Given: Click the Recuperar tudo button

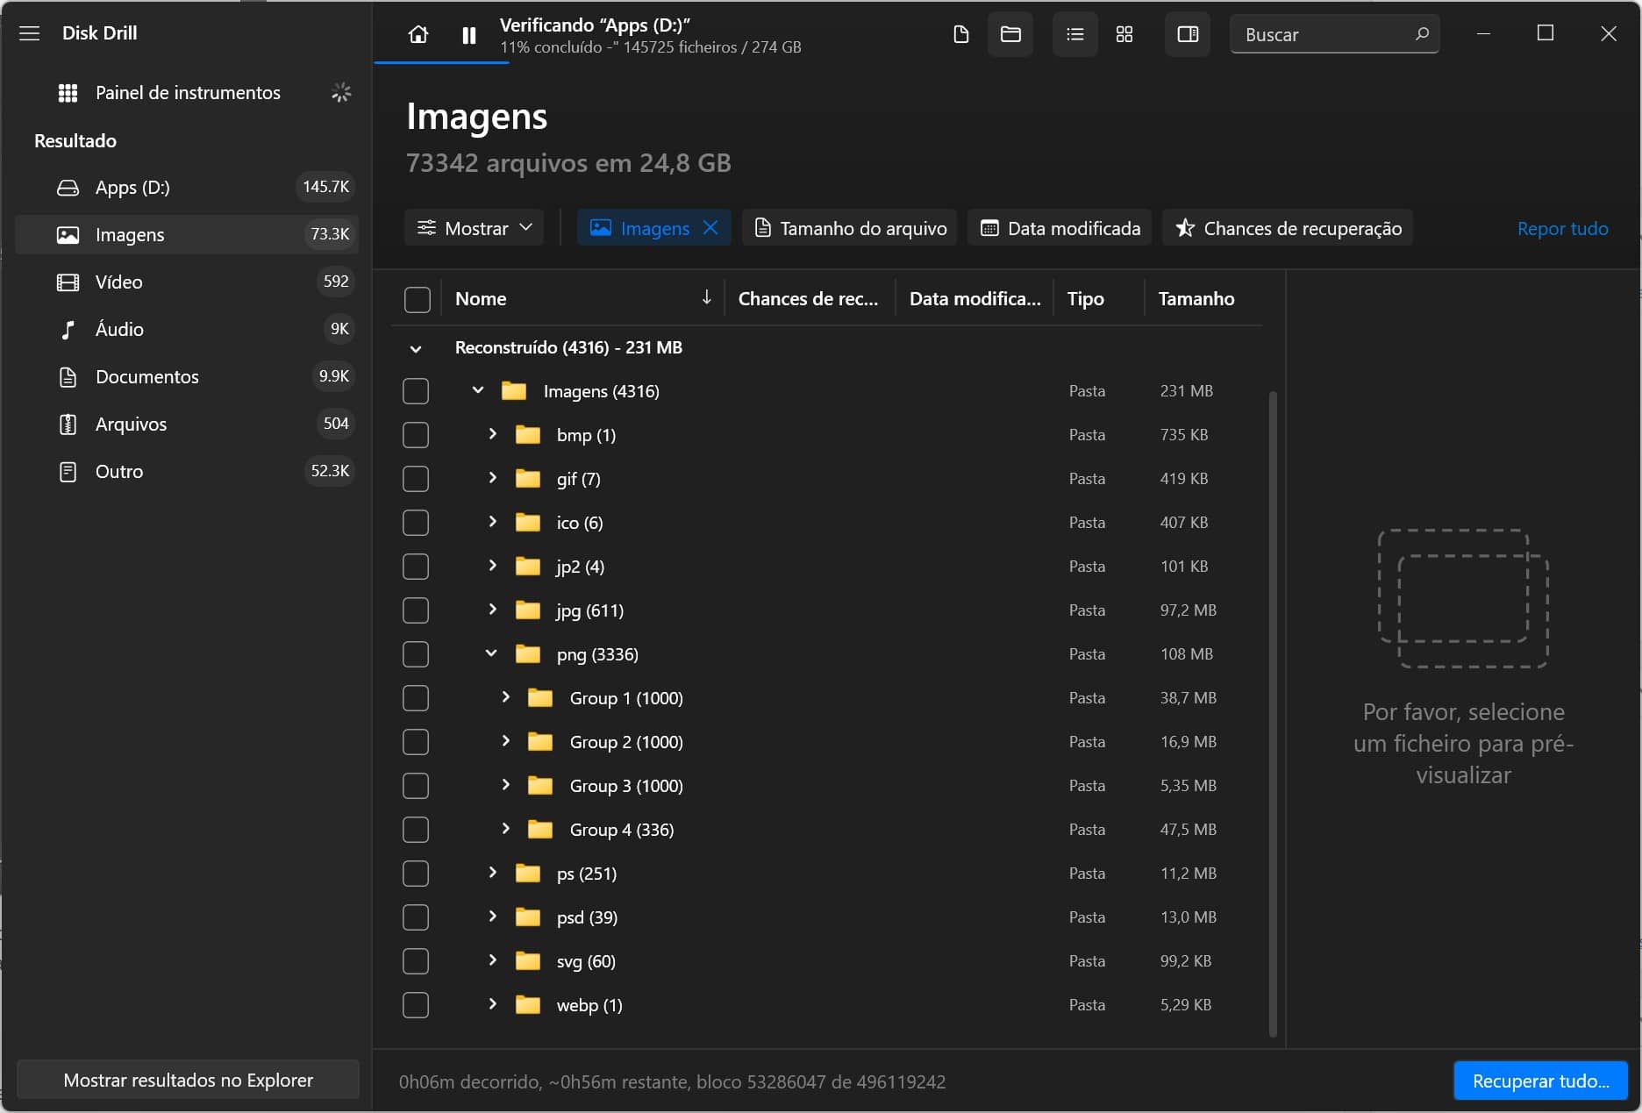Looking at the screenshot, I should pos(1540,1081).
